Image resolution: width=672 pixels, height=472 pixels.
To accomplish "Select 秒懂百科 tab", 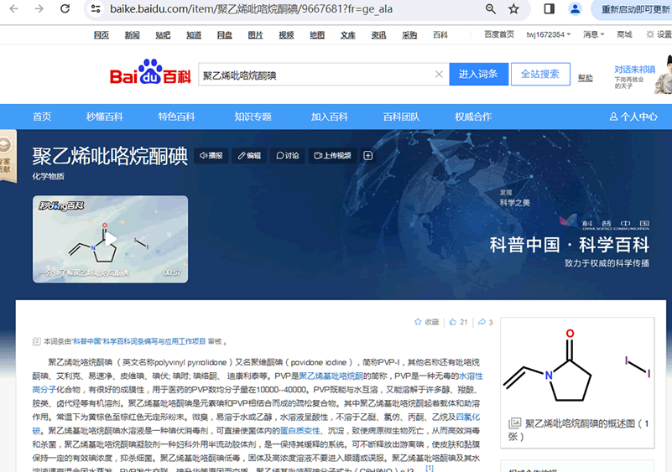I will coord(105,117).
